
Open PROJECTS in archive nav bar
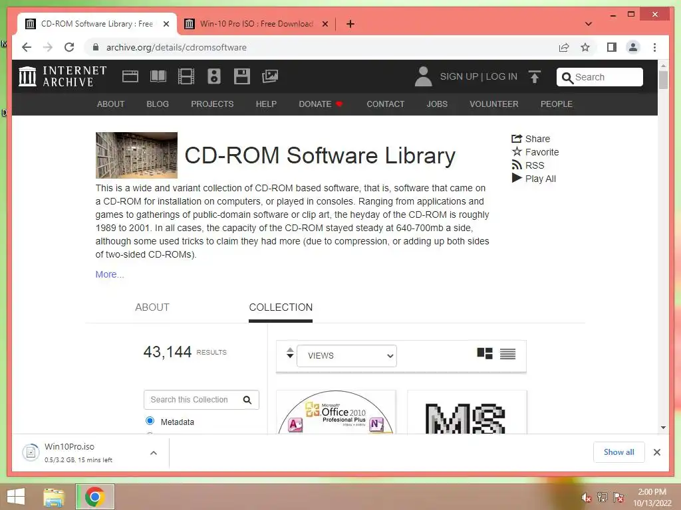coord(212,104)
